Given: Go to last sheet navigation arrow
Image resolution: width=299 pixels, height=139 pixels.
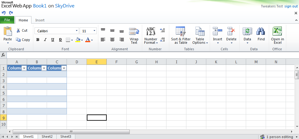Looking at the screenshot, I should pos(17,137).
